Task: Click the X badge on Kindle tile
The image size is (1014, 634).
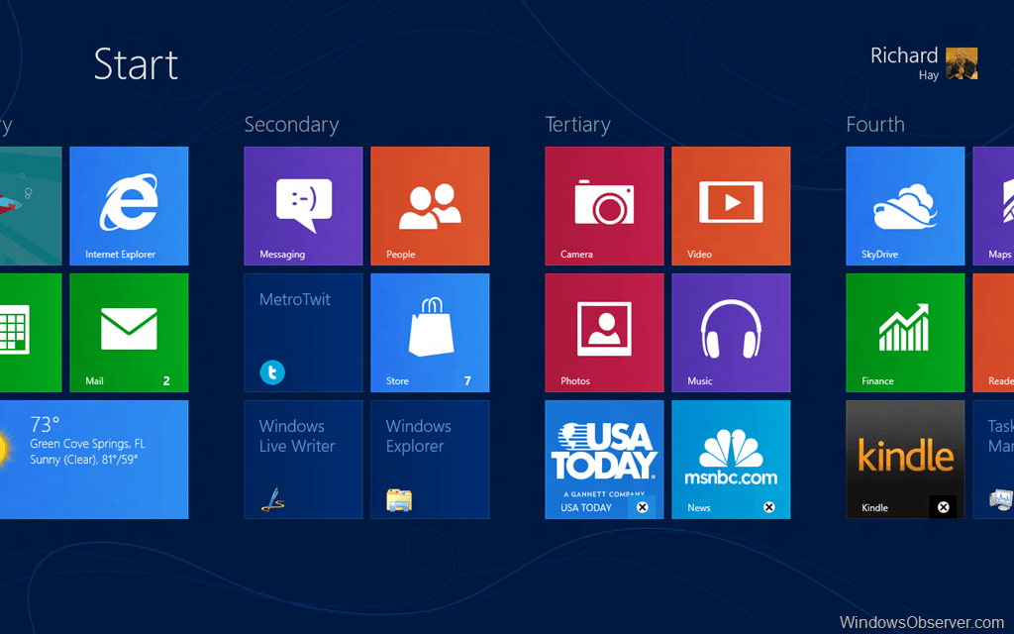Action: pyautogui.click(x=943, y=507)
